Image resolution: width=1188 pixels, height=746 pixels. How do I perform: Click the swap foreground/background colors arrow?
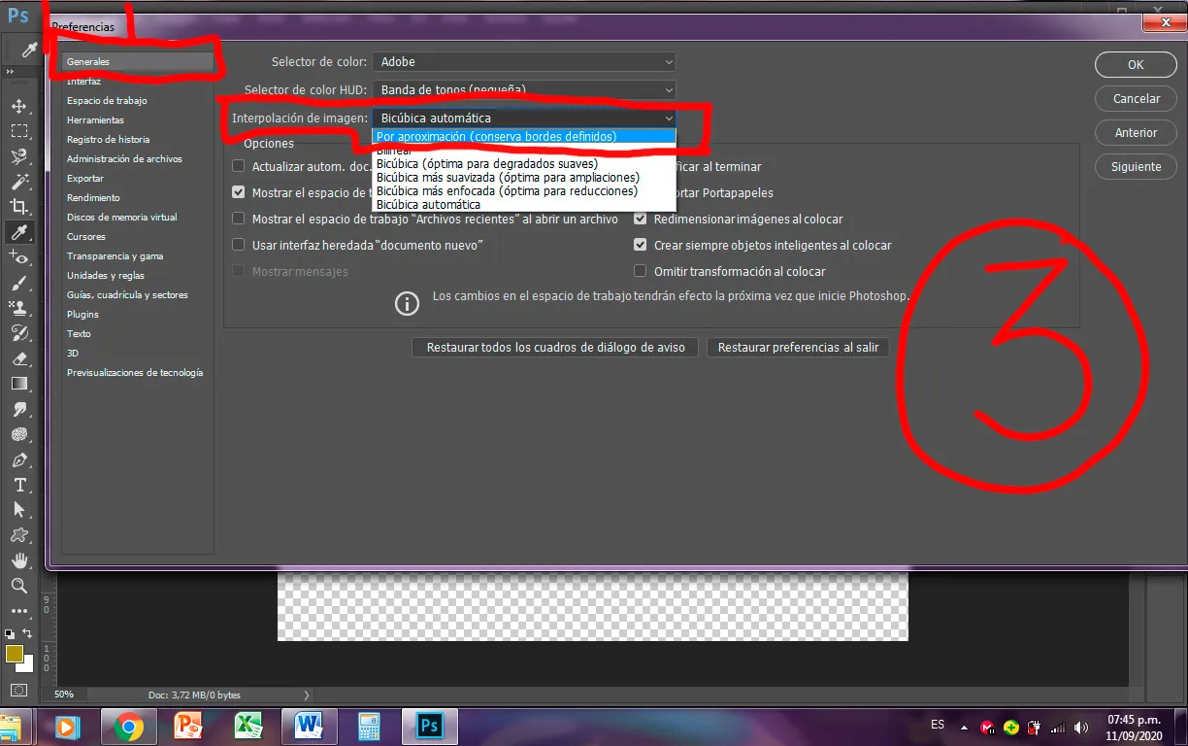pyautogui.click(x=26, y=633)
